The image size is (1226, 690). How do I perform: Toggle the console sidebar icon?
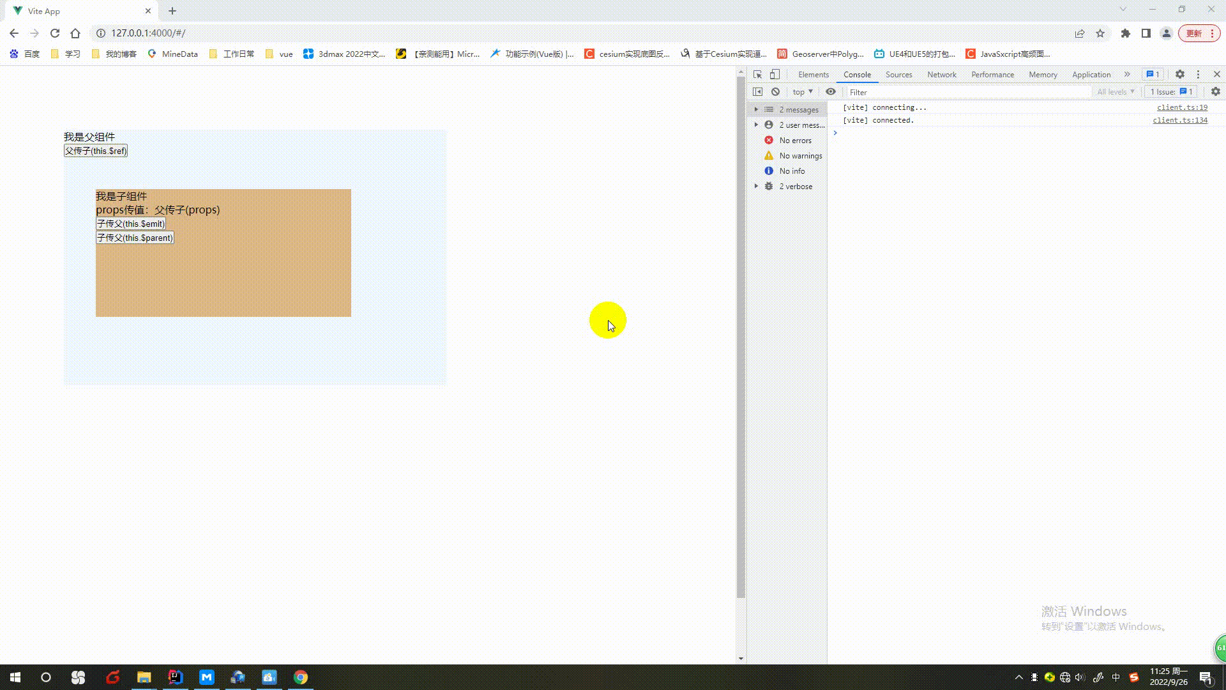click(758, 91)
